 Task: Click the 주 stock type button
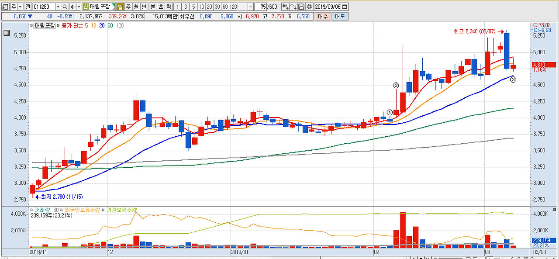(14, 7)
